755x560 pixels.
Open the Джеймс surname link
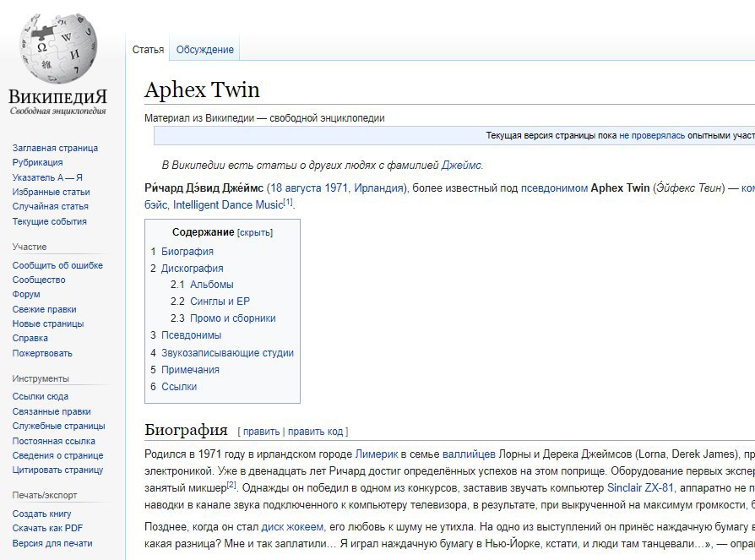[x=461, y=166]
